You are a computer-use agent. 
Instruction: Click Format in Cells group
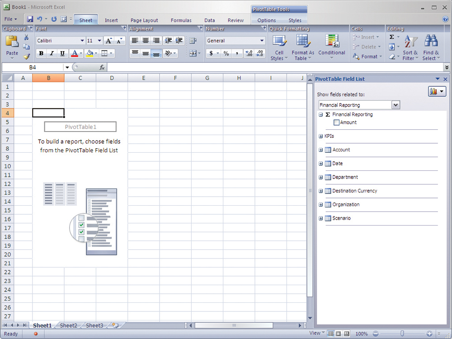tap(367, 56)
